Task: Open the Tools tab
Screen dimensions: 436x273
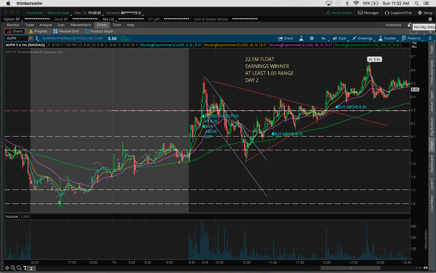Action: click(117, 25)
